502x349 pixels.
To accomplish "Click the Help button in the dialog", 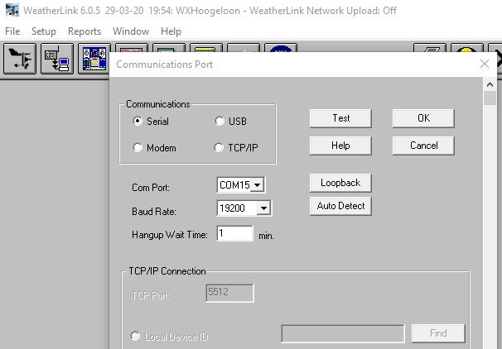I will click(x=340, y=146).
